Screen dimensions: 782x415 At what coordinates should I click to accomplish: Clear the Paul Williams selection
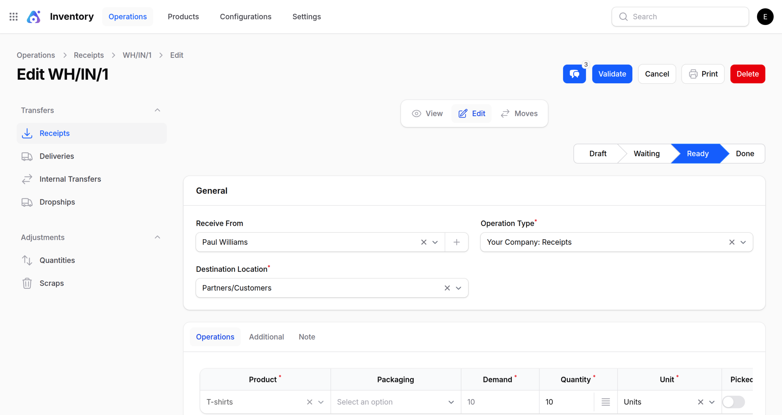click(x=423, y=242)
